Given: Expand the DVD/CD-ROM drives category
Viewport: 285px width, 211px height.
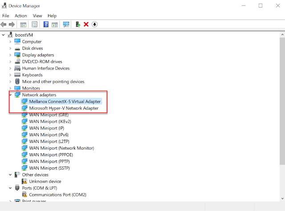Looking at the screenshot, I should (10, 61).
